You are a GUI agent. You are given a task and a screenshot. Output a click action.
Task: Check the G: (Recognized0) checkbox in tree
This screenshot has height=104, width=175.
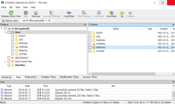coord(5,29)
